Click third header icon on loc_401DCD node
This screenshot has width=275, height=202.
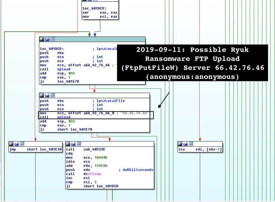point(52,39)
